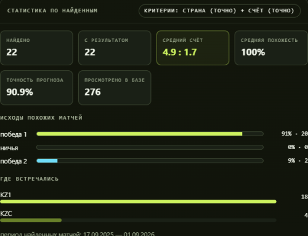Click the '276' viewed-in-base value

pos(92,92)
